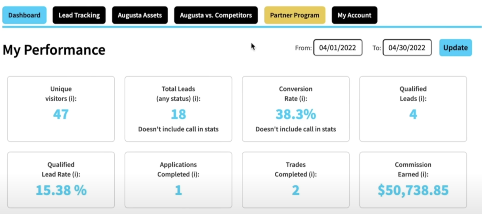This screenshot has width=482, height=214.
Task: Click info icon on Qualified Lead Rate
Action: click(76, 174)
